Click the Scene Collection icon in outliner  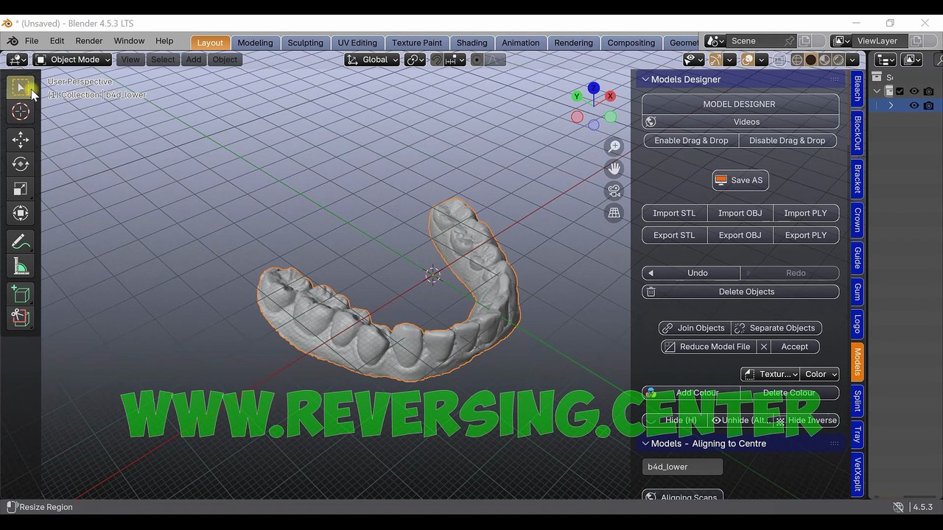click(x=877, y=77)
